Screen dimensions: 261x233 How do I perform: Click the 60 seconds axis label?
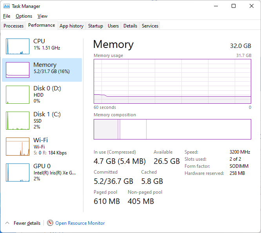[x=105, y=107]
